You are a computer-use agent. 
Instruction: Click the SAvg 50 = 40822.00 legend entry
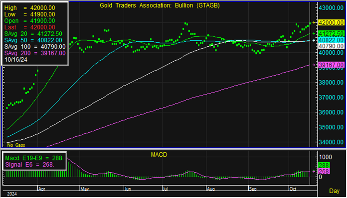(x=33, y=40)
